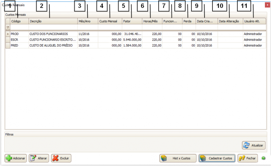Click the Alterar edit pencil icon
This screenshot has width=271, height=166.
(x=33, y=158)
